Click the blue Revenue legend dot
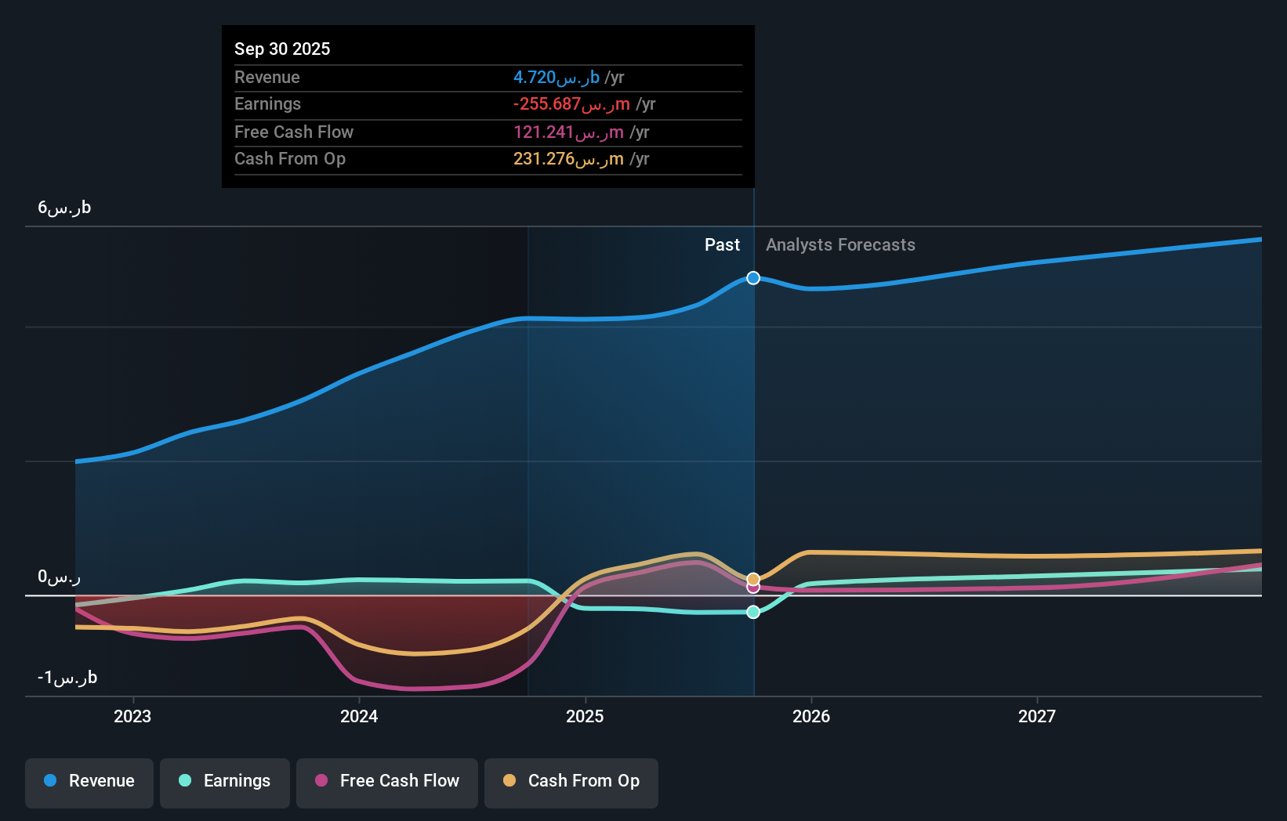Screen dimensions: 1287x821 [x=50, y=781]
